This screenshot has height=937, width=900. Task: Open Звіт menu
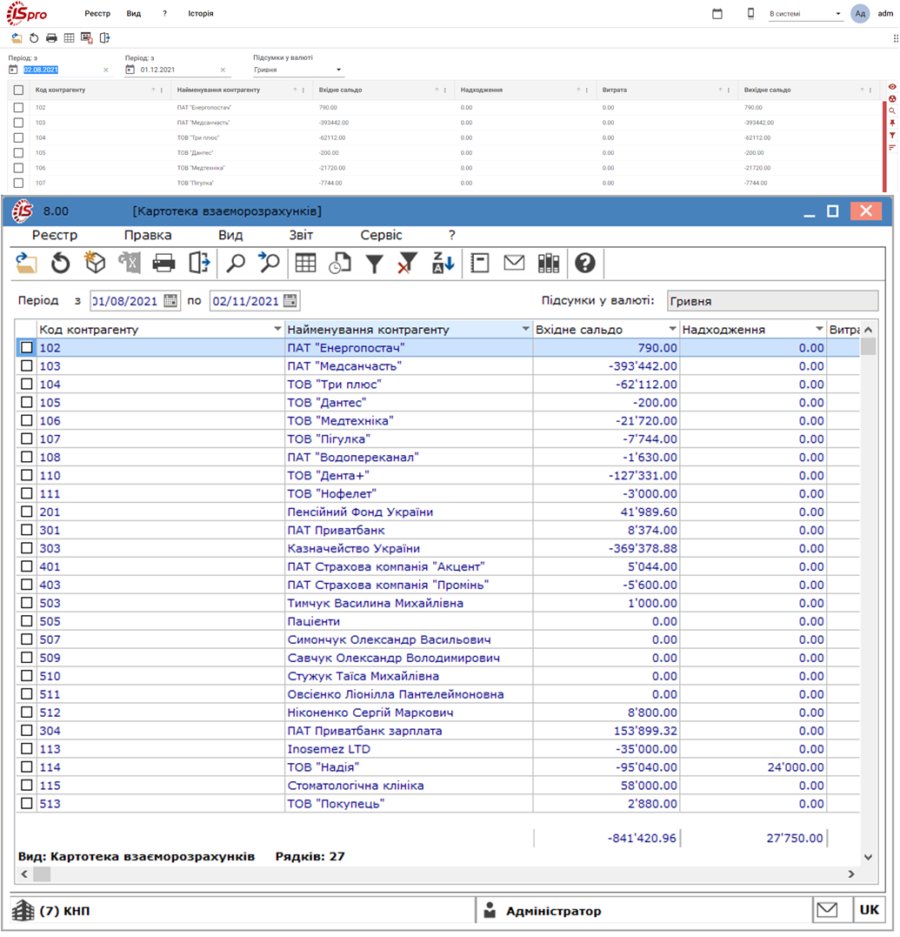(x=301, y=235)
